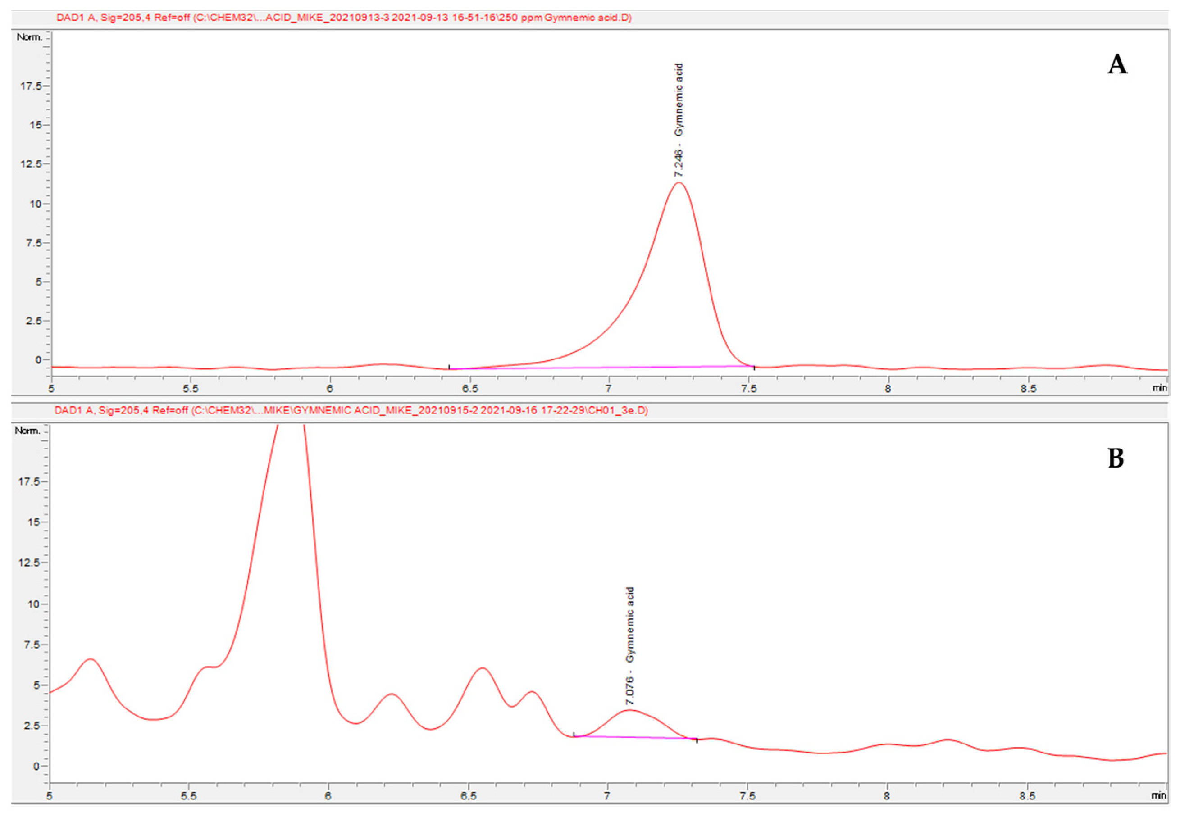Click the 12.5 y-axis value in panel B
Screen dimensions: 1180x817
29,563
